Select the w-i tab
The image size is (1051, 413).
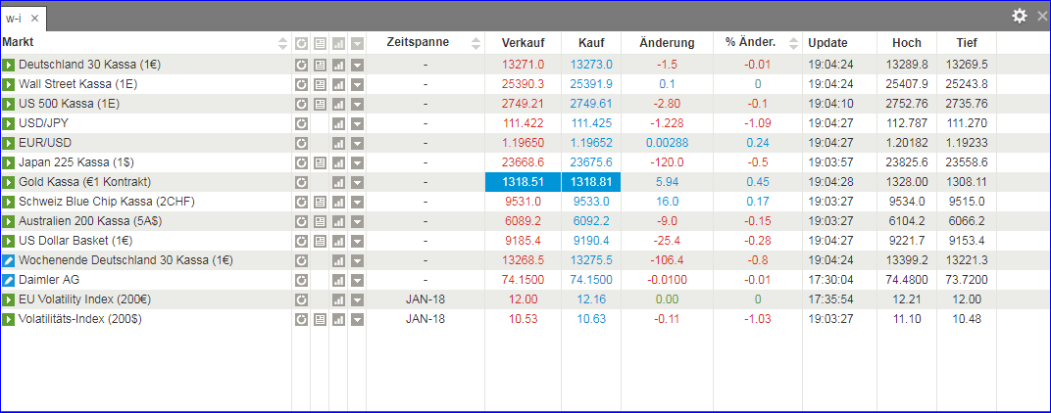[x=16, y=19]
